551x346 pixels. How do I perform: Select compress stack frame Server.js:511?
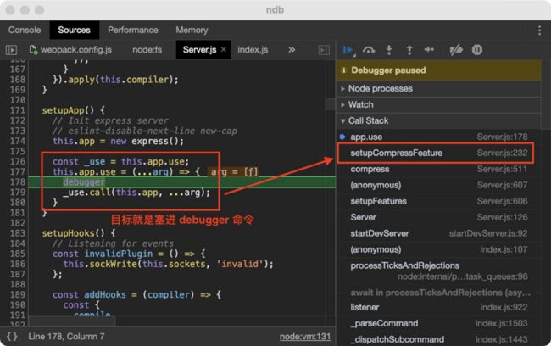(438, 169)
